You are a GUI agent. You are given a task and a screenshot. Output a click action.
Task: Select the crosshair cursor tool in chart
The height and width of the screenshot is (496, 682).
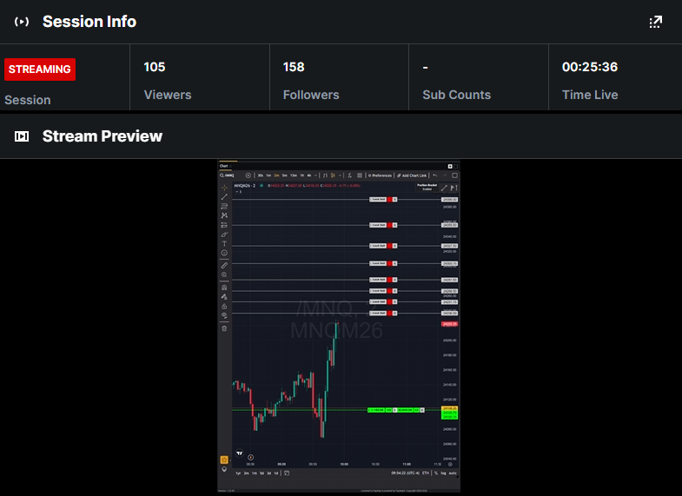click(224, 188)
